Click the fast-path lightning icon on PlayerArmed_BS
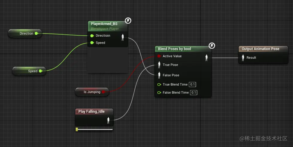The height and width of the screenshot is (147, 293). (128, 21)
